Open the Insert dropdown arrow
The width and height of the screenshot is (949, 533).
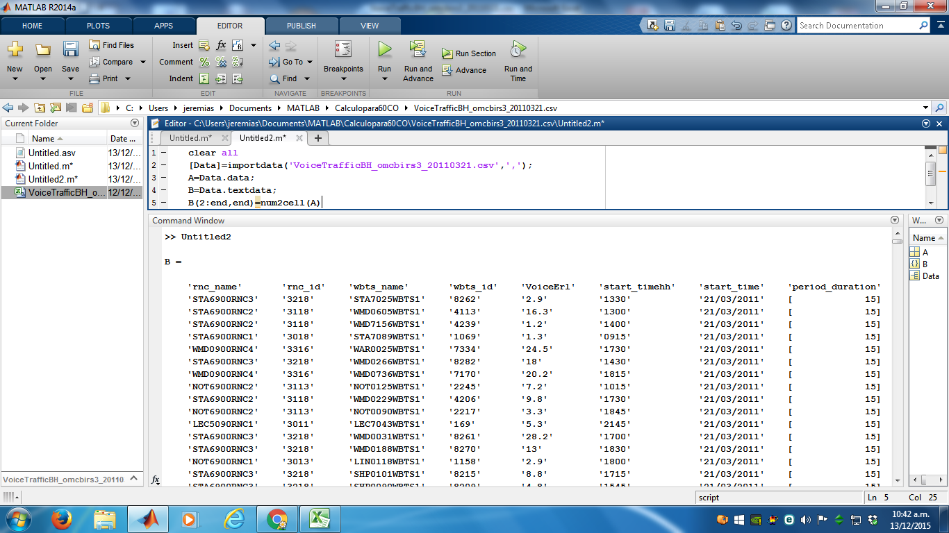(x=254, y=45)
